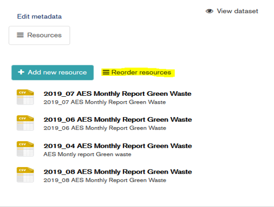
Task: Click the plus icon on Add new resource
Action: 21,72
